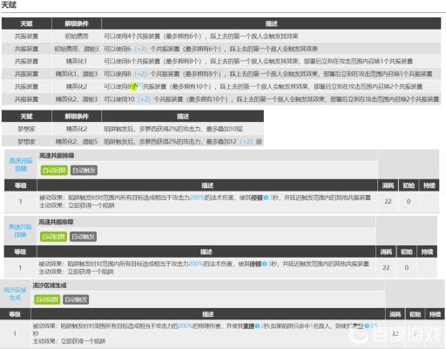Open the 流沙区域生成 skill link
446x349 pixels.
[15, 293]
